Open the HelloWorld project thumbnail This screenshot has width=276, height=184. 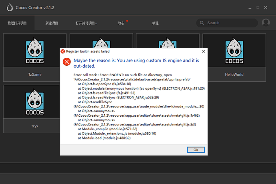(234, 50)
